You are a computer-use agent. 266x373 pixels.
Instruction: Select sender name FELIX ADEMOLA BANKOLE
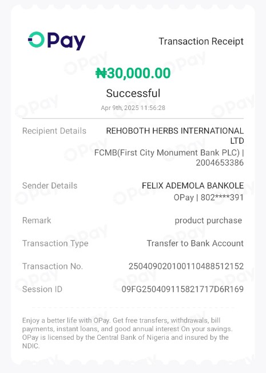click(193, 186)
